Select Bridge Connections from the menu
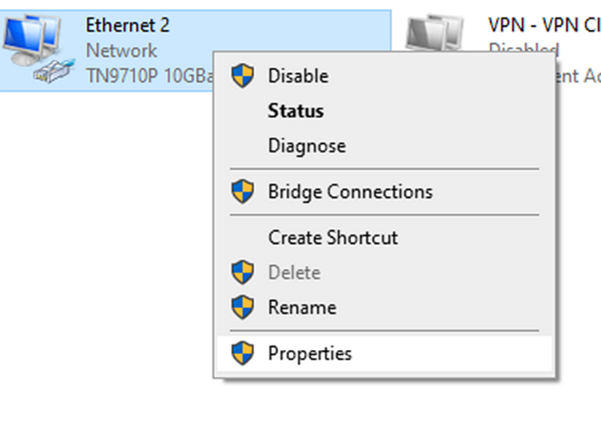 [x=349, y=191]
